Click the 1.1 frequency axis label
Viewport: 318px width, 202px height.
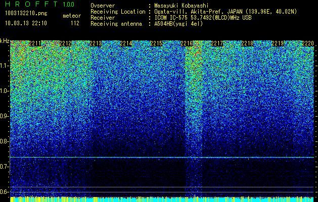click(4, 66)
